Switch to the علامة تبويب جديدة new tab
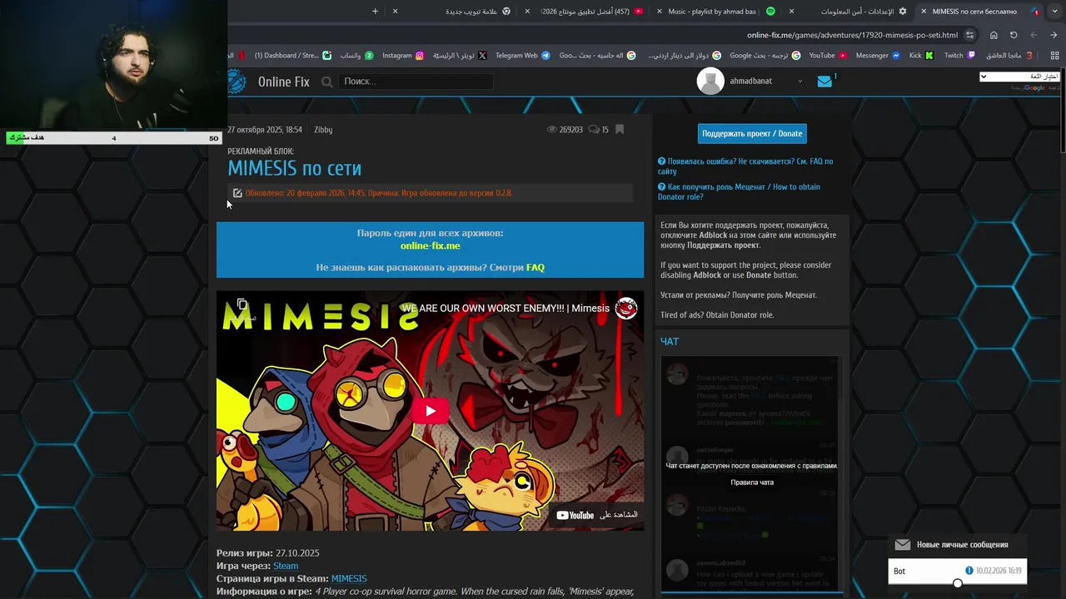1066x599 pixels. 455,11
